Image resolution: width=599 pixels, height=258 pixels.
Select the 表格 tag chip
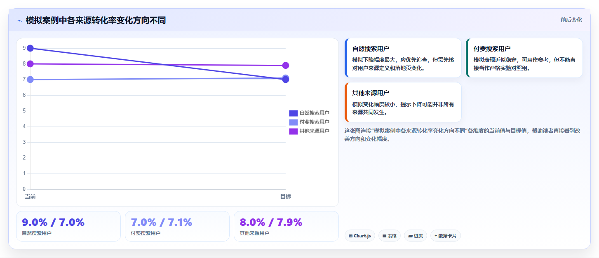click(x=389, y=236)
